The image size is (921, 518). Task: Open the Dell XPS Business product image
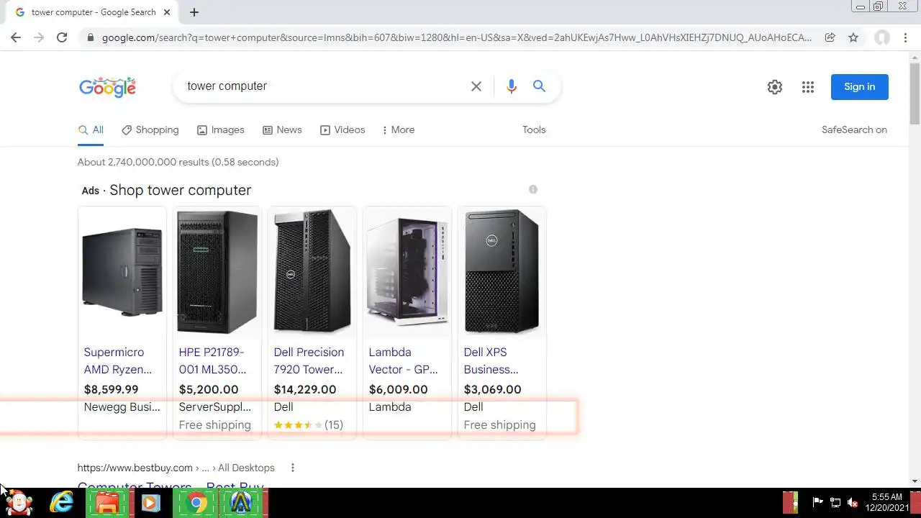pos(502,273)
